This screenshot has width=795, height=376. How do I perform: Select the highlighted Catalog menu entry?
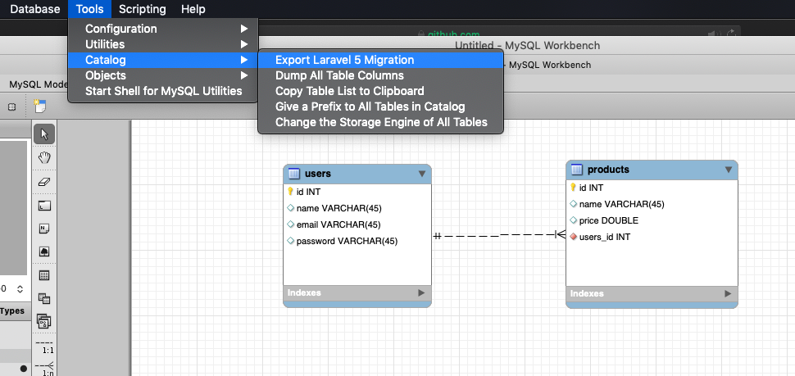pyautogui.click(x=163, y=60)
